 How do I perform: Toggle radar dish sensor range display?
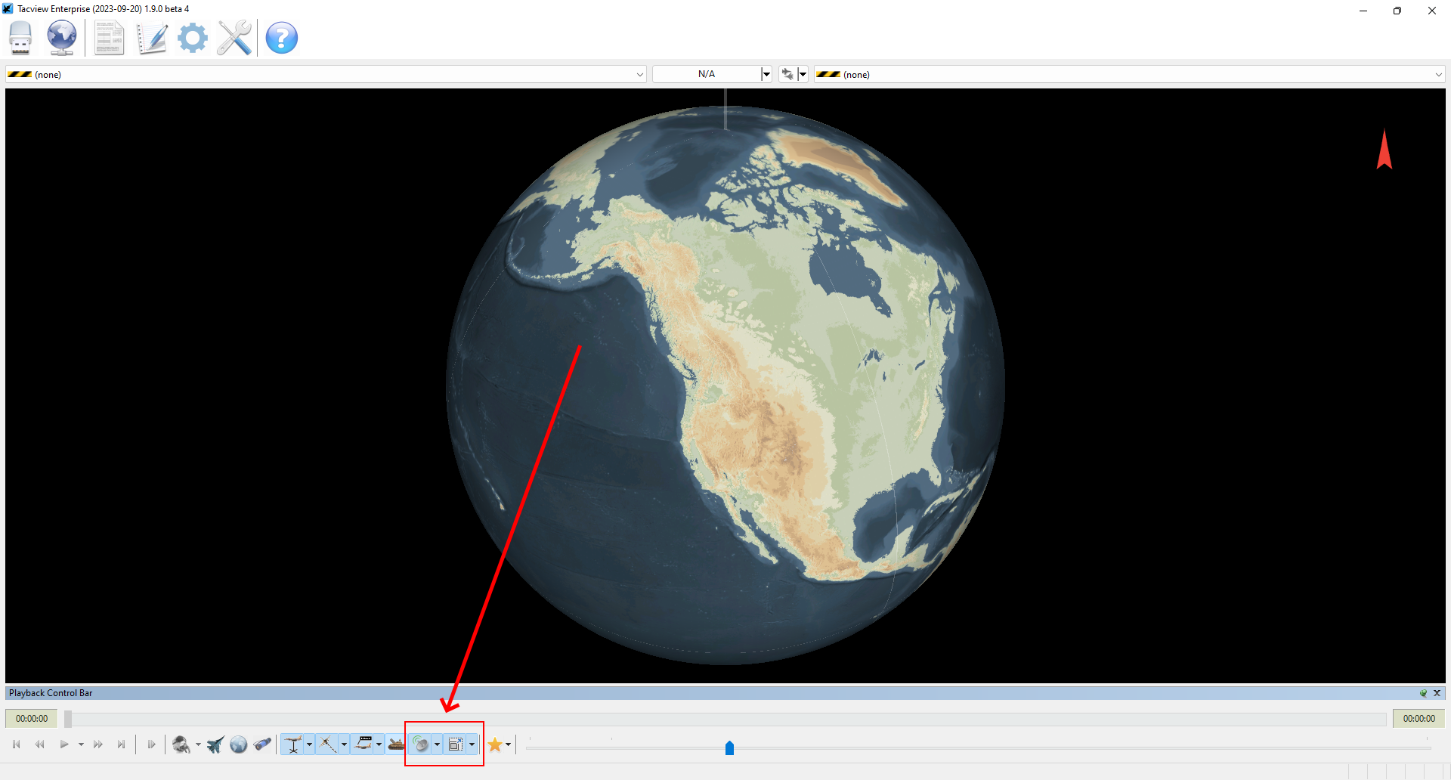(421, 744)
